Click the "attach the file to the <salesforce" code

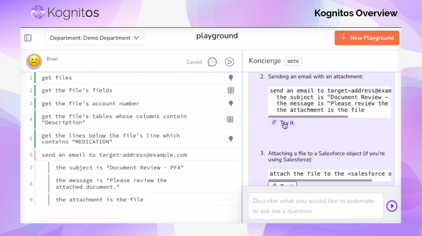330,174
